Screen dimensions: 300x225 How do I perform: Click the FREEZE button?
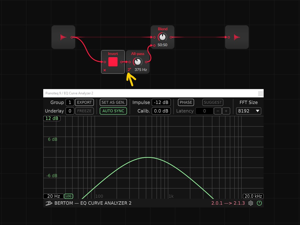[84, 111]
